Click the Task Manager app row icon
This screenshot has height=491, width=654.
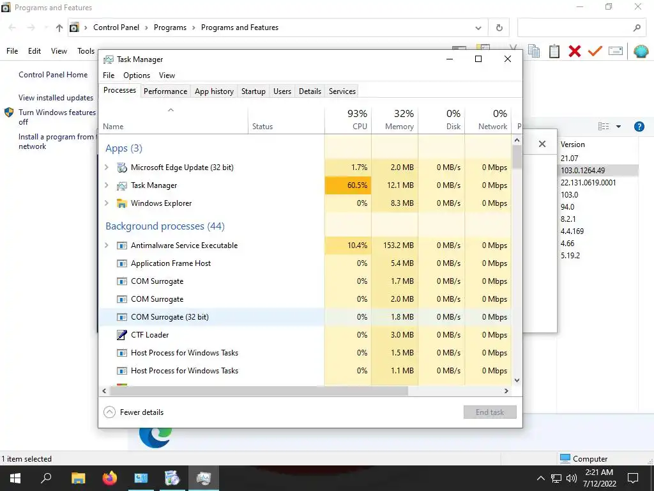point(122,185)
